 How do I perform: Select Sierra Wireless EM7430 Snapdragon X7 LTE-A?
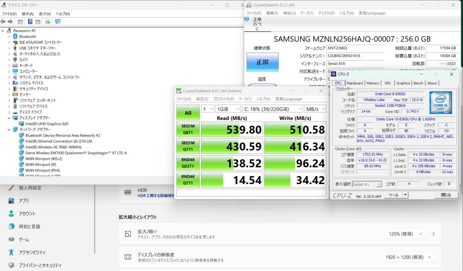pyautogui.click(x=76, y=153)
